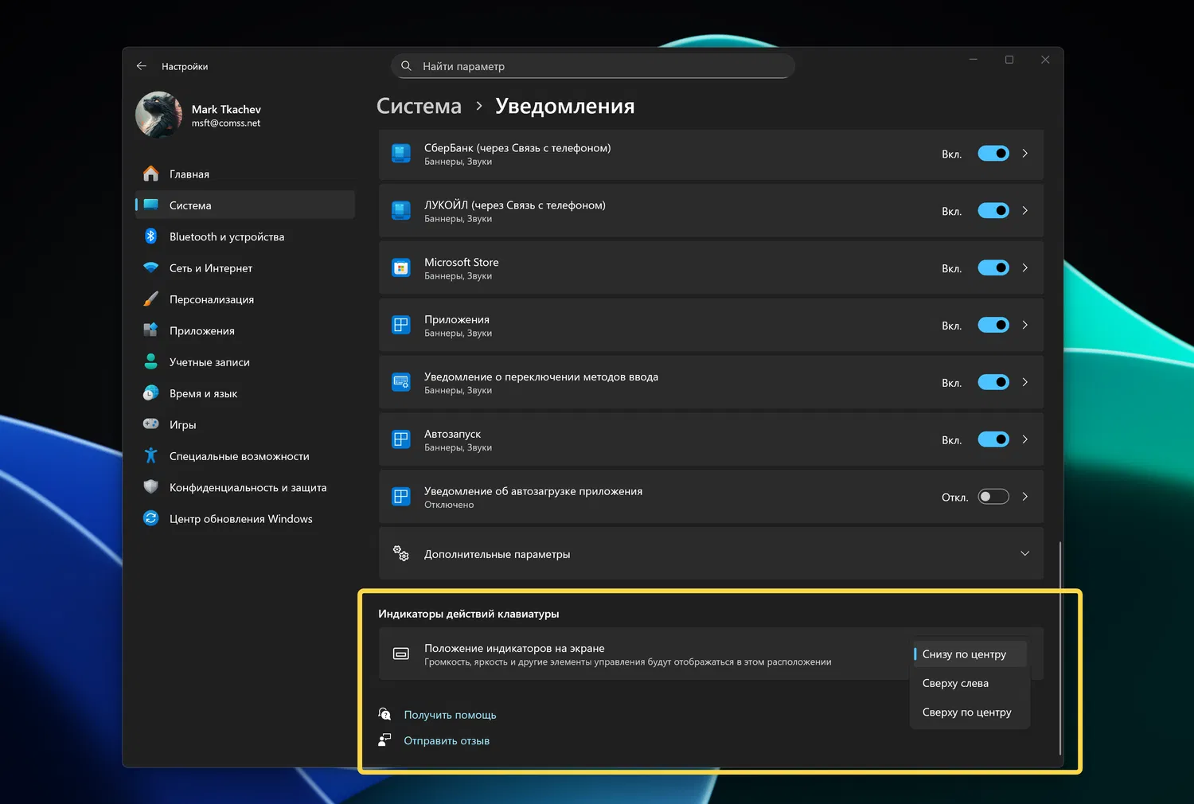Click the Отправить отзыв link
The height and width of the screenshot is (804, 1194).
coord(447,740)
